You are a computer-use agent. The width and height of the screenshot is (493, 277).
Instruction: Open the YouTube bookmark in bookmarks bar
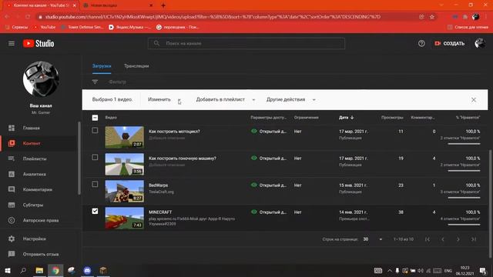[45, 28]
